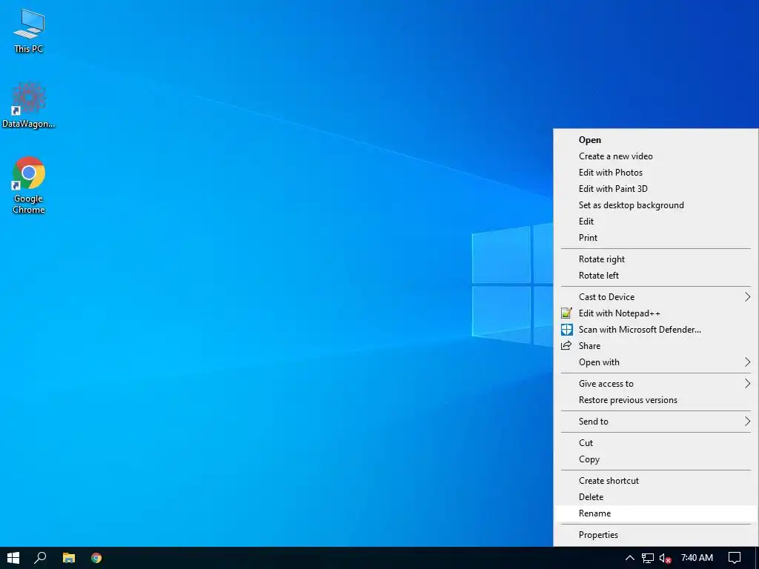
Task: Select the Google Chrome desktop shortcut
Action: (x=29, y=184)
